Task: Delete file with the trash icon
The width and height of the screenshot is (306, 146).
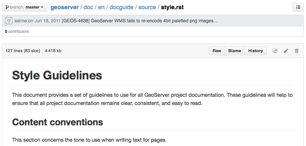Action: tap(296, 51)
